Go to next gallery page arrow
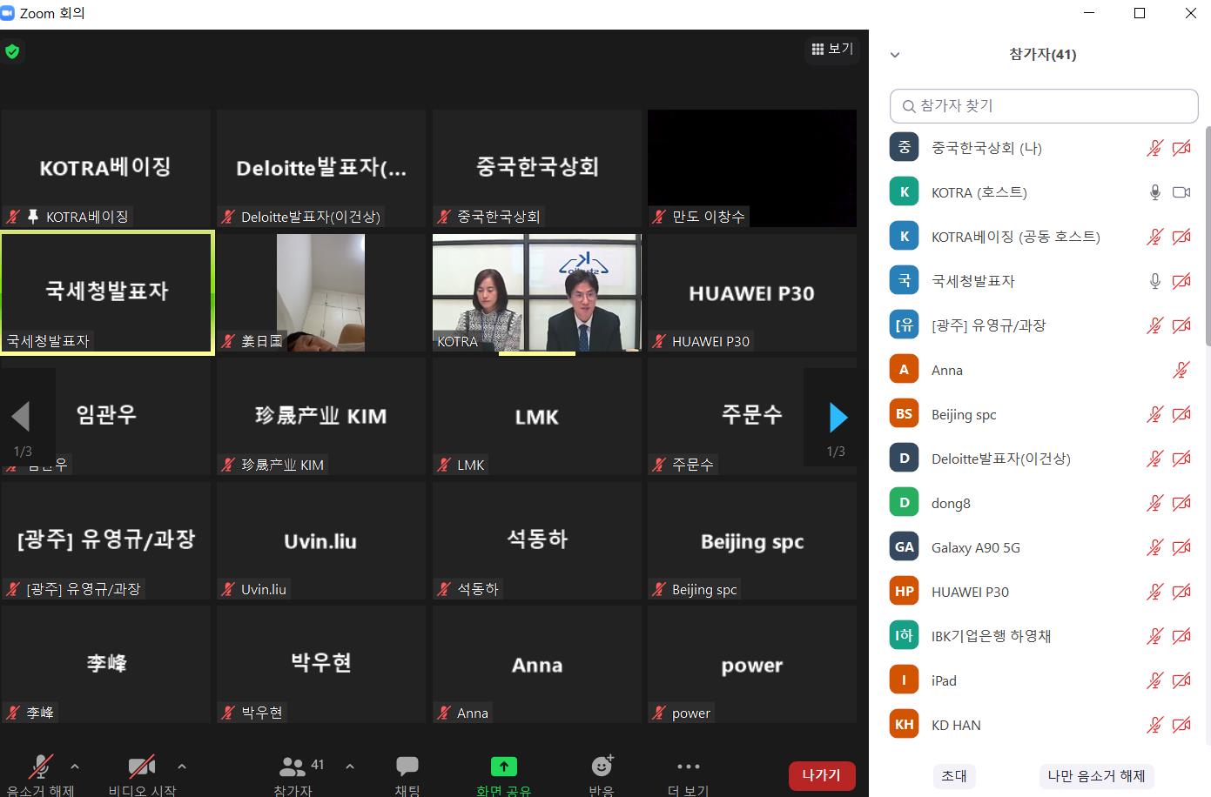Image resolution: width=1211 pixels, height=797 pixels. [x=837, y=418]
